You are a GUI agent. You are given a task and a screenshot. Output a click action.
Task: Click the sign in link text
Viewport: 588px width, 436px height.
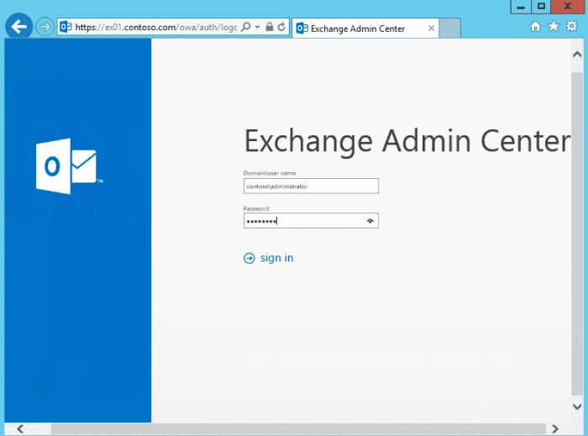276,258
